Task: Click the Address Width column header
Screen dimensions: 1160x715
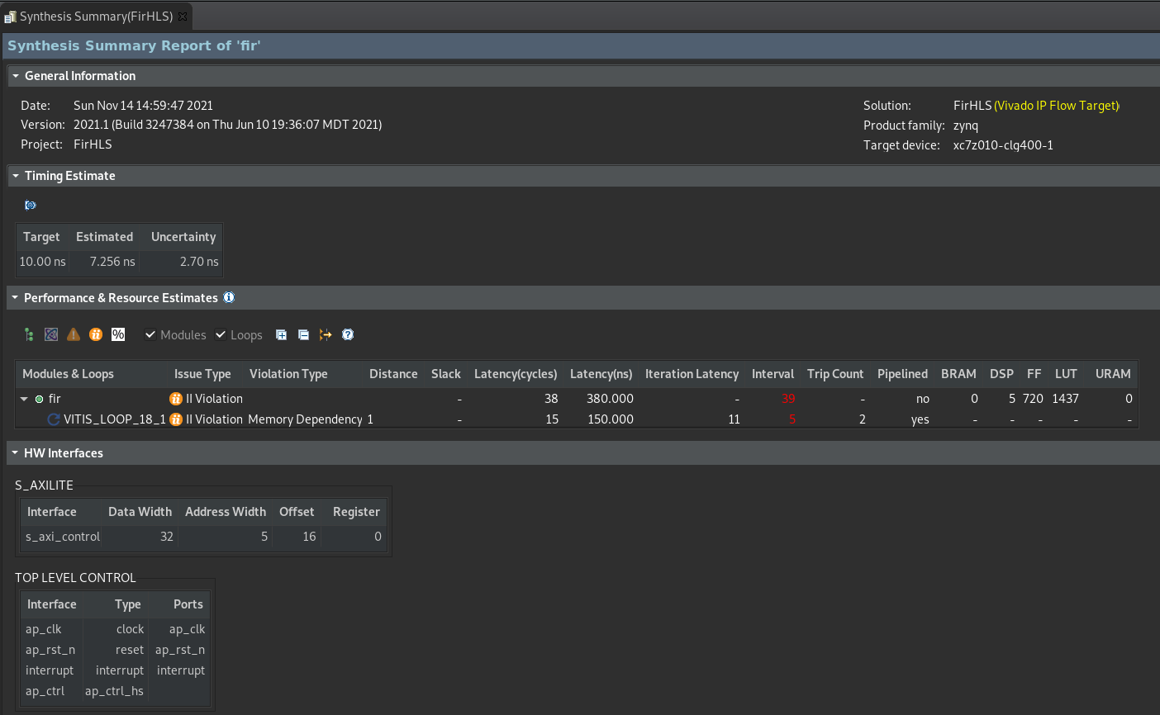Action: point(226,512)
